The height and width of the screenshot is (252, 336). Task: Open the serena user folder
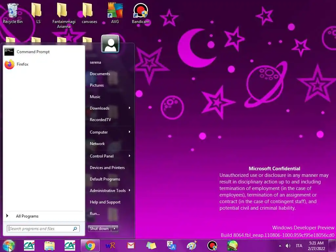pyautogui.click(x=95, y=62)
